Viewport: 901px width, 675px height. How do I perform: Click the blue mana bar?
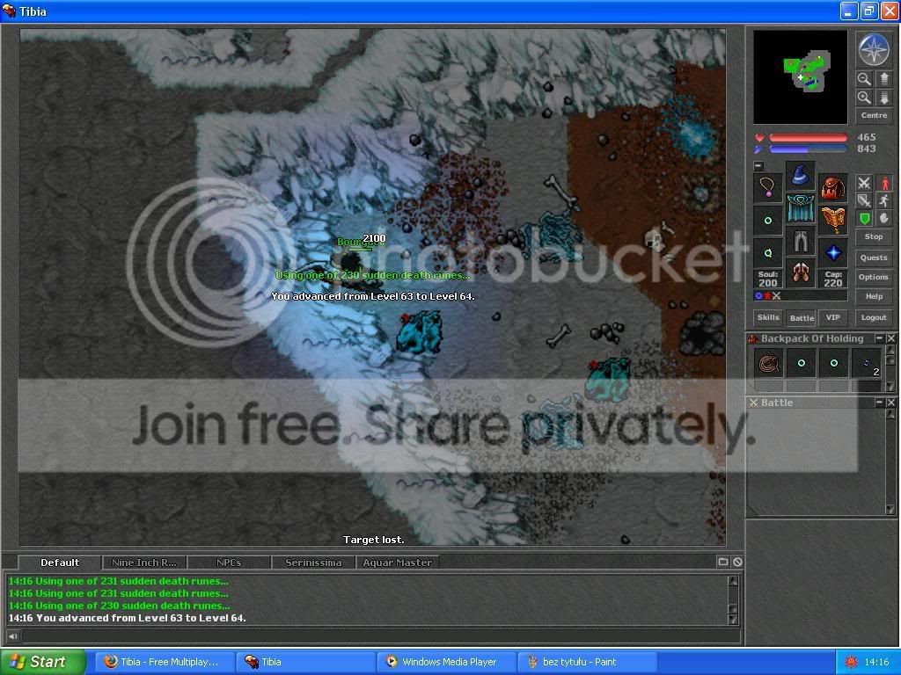[x=808, y=149]
